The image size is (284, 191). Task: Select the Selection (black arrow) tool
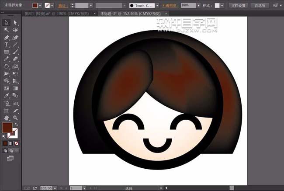7,22
